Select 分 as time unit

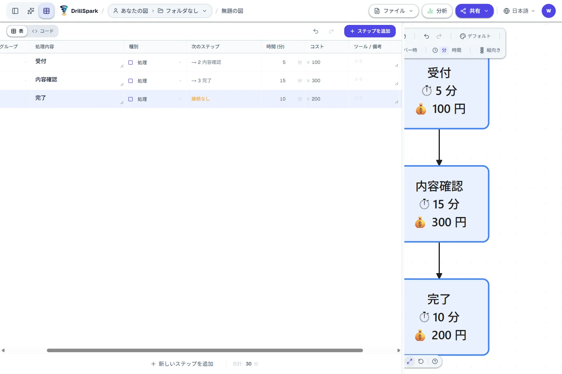tap(444, 50)
